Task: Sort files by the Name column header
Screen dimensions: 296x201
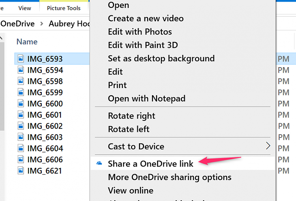Action: (27, 41)
